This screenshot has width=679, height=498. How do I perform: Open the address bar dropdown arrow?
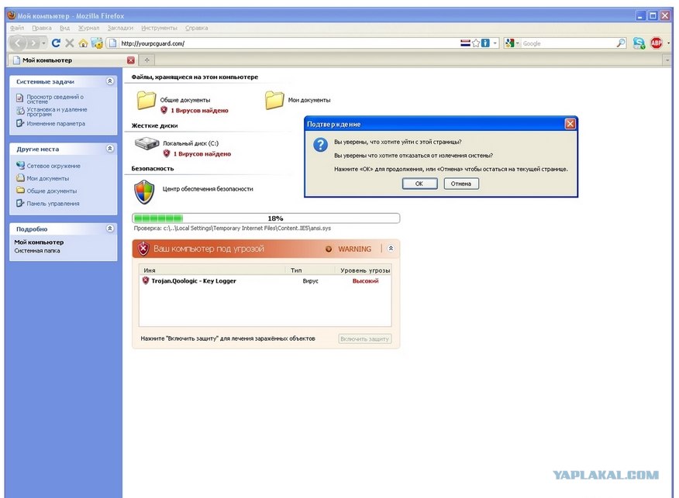click(495, 43)
